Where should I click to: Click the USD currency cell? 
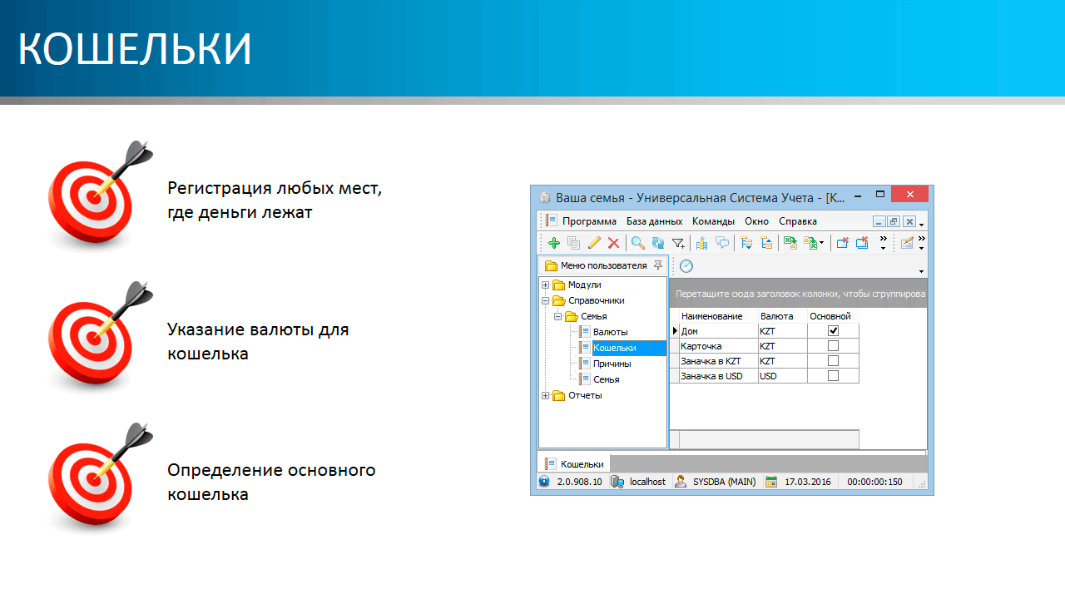point(781,376)
